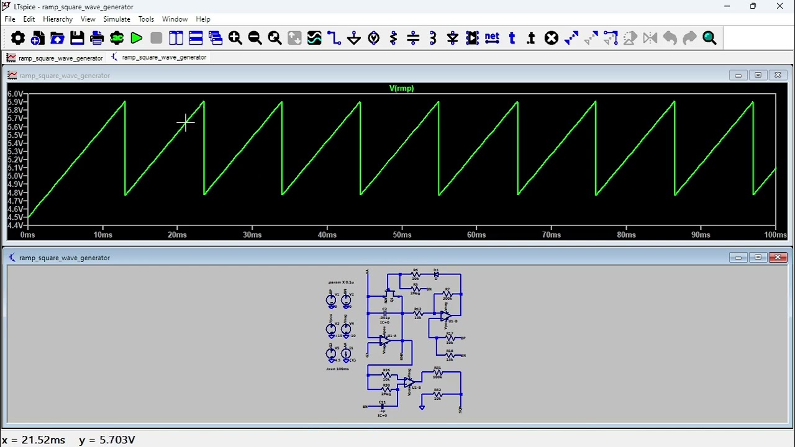The image size is (795, 447).
Task: Select the Resistor placement tool
Action: (x=394, y=38)
